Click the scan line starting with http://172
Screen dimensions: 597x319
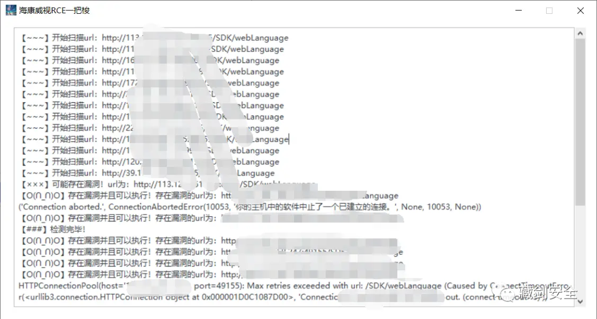coord(149,83)
